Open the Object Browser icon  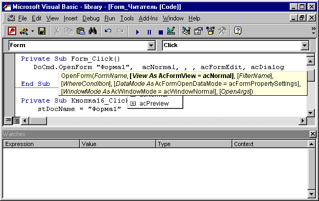210,31
